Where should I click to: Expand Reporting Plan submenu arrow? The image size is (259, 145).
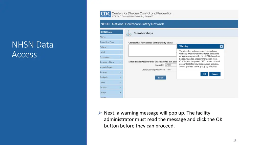click(x=120, y=42)
